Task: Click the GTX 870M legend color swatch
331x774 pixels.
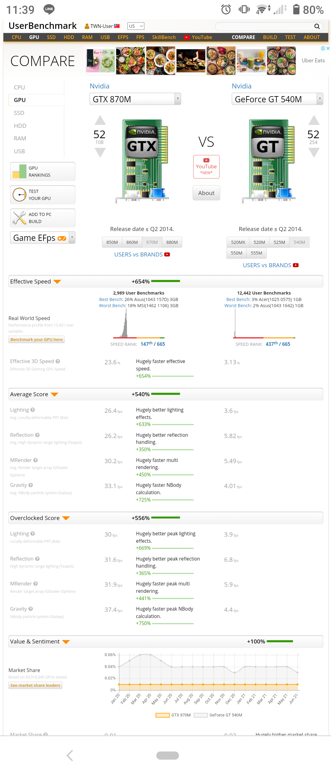Action: pos(162,715)
